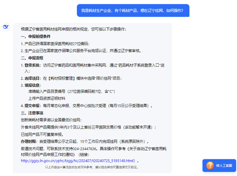Click the tech support phone number 024-23447836
The image size is (237, 176).
tap(84, 149)
